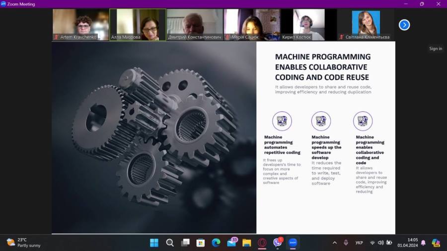Image resolution: width=447 pixels, height=251 pixels.
Task: Restore down the Zoom Meeting window
Action: click(422, 3)
